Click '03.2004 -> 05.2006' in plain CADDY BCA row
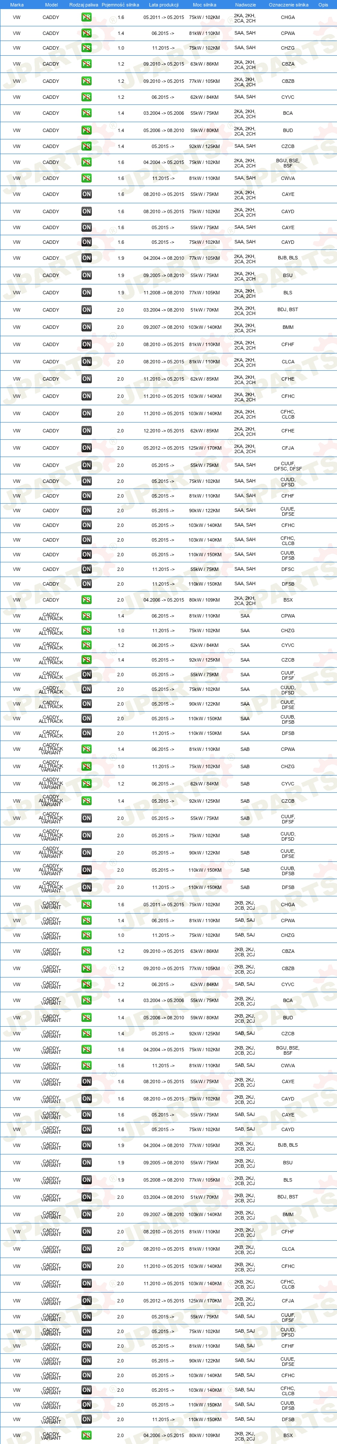The height and width of the screenshot is (1444, 337). pyautogui.click(x=163, y=113)
